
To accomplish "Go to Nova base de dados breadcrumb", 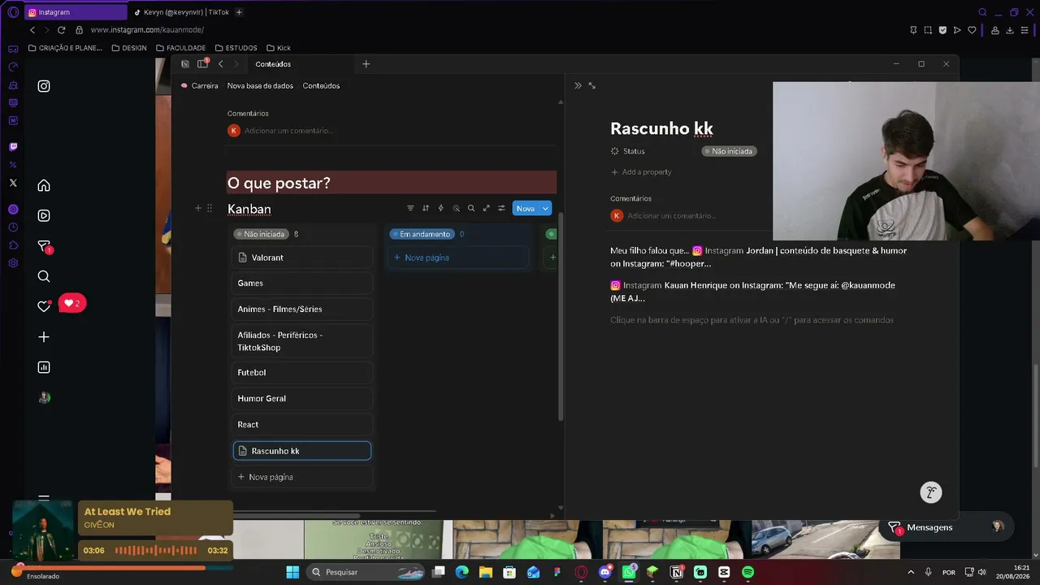I will [260, 85].
